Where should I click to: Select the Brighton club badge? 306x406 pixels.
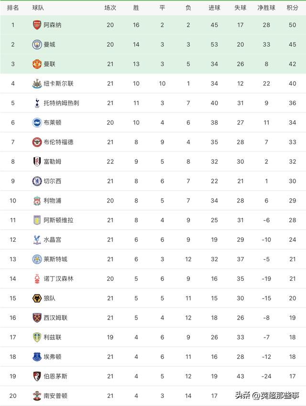pos(37,122)
